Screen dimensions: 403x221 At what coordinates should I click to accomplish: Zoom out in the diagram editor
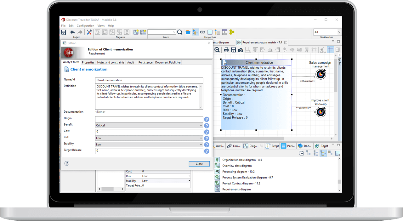(217, 50)
